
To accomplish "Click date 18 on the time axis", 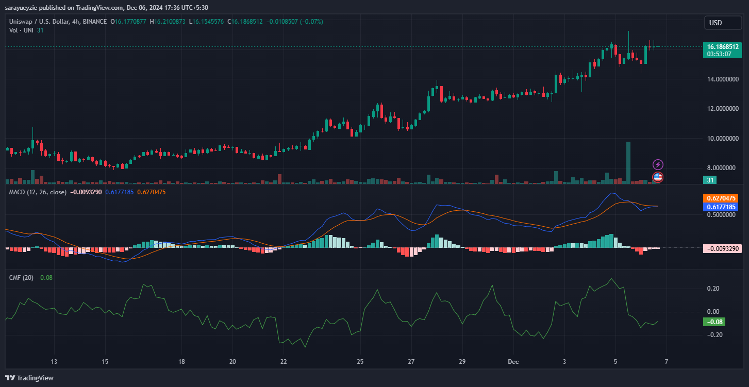I will (x=181, y=362).
